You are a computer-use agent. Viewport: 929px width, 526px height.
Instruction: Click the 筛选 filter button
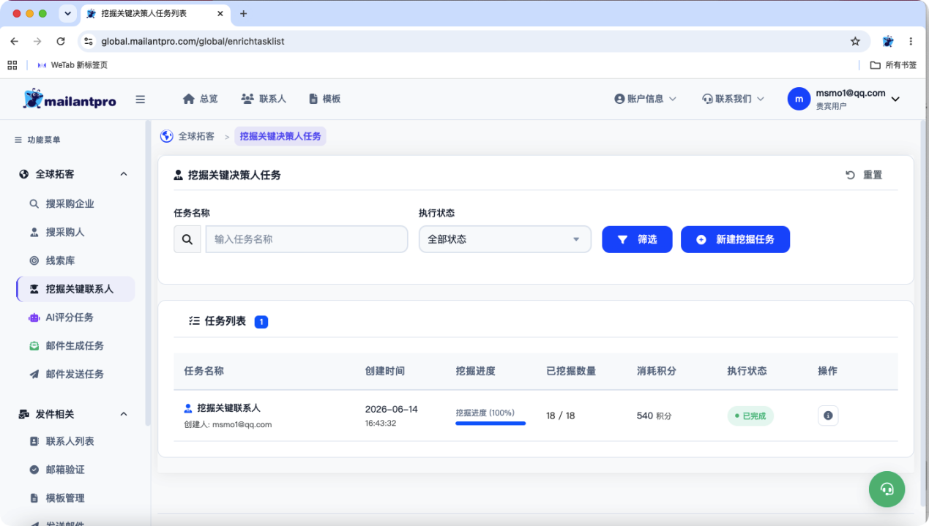click(x=637, y=239)
